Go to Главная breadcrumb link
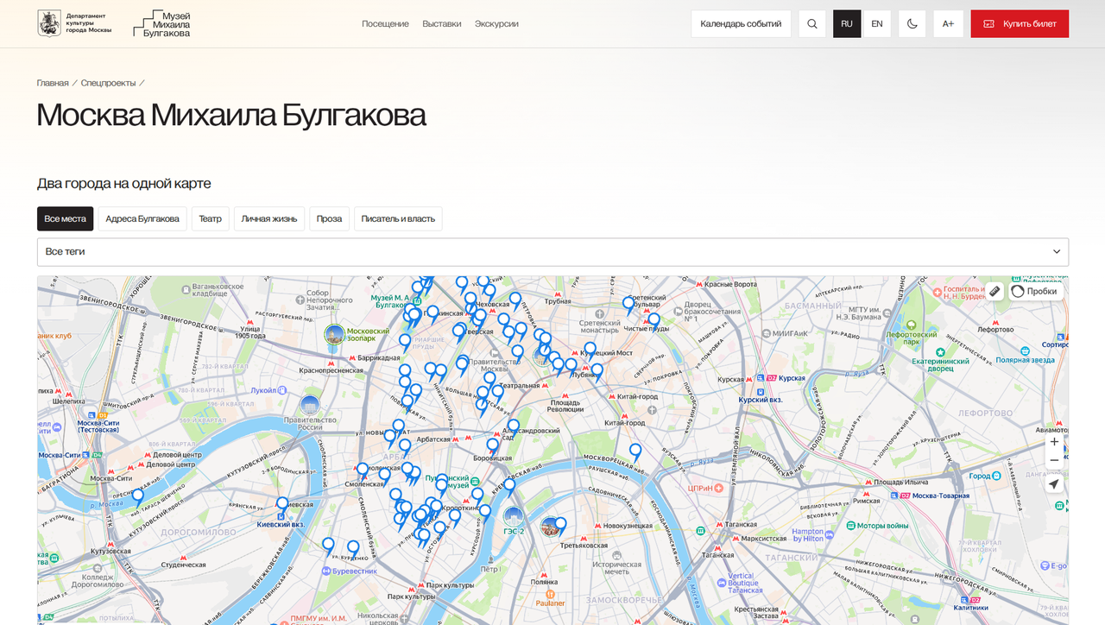 (53, 83)
